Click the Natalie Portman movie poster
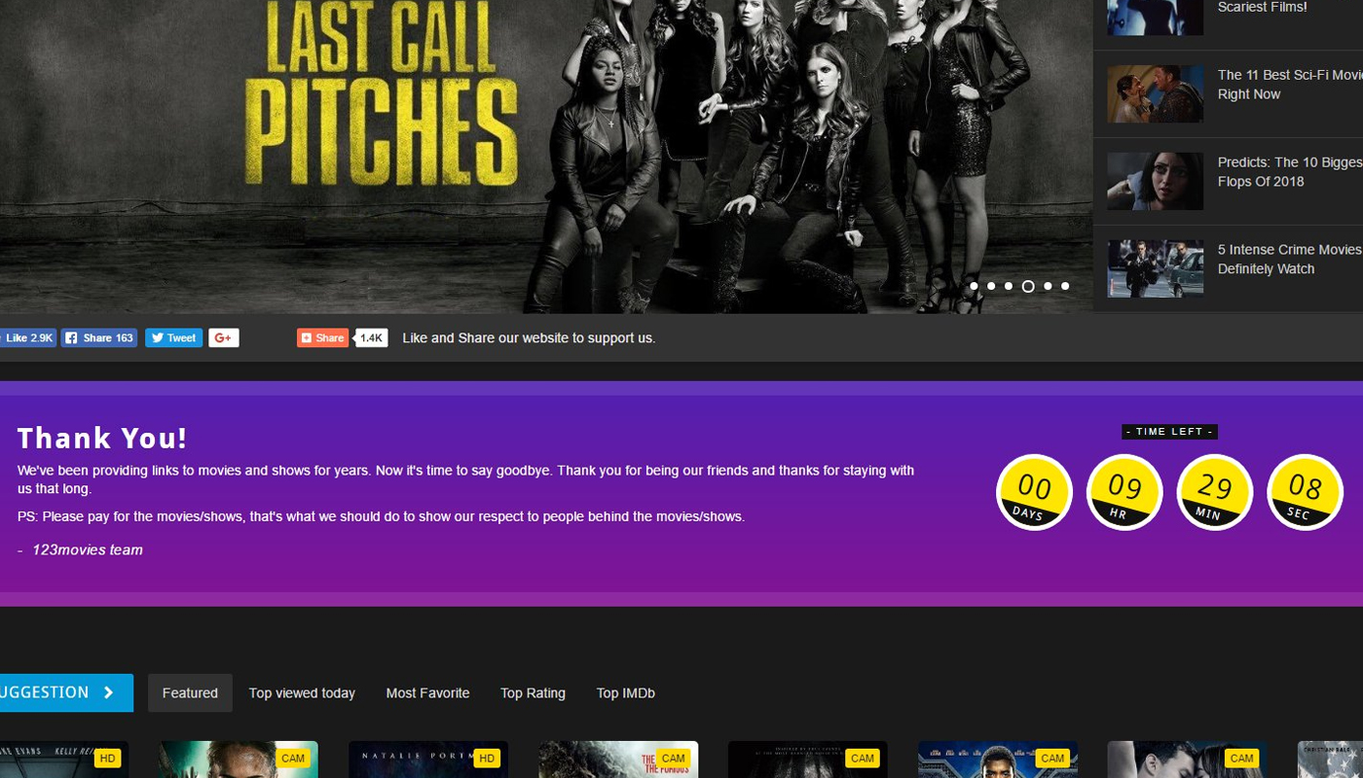 (428, 760)
